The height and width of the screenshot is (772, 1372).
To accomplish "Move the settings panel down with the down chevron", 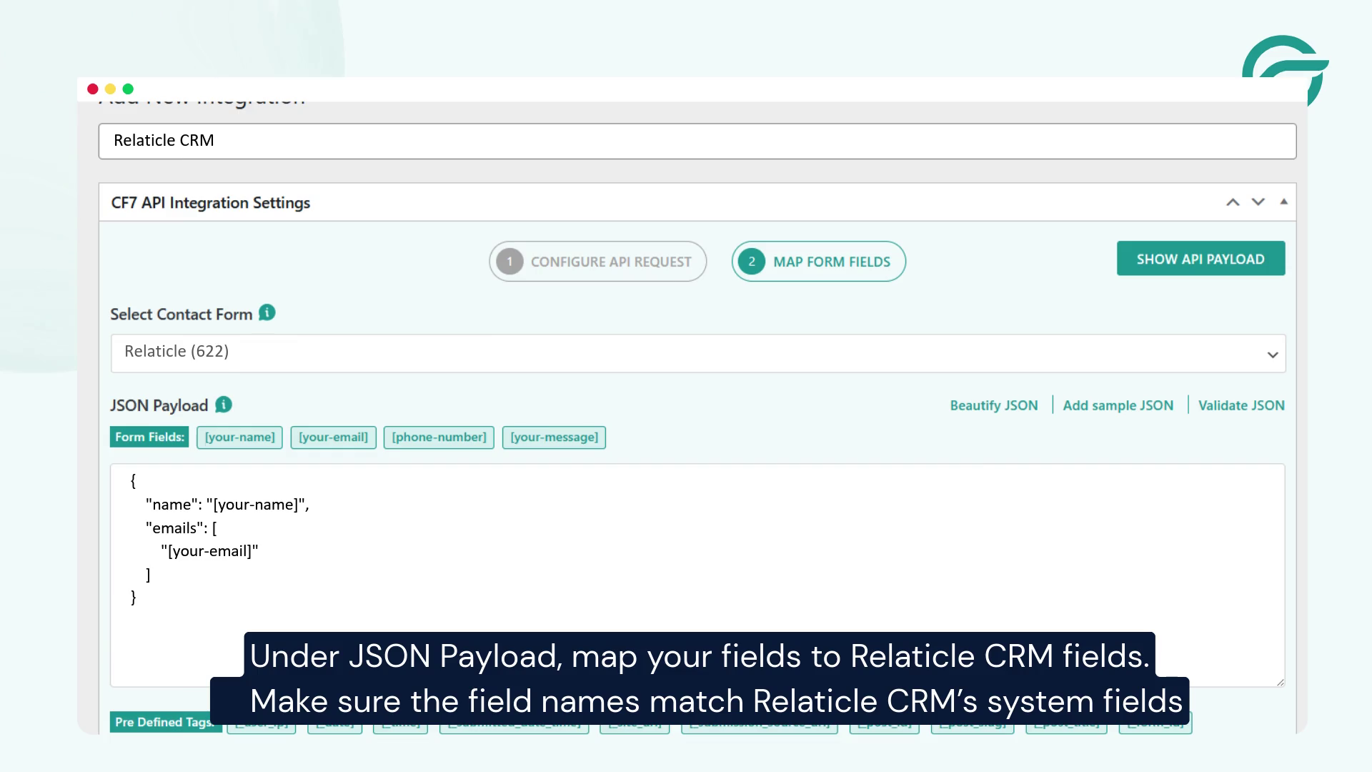I will tap(1258, 202).
